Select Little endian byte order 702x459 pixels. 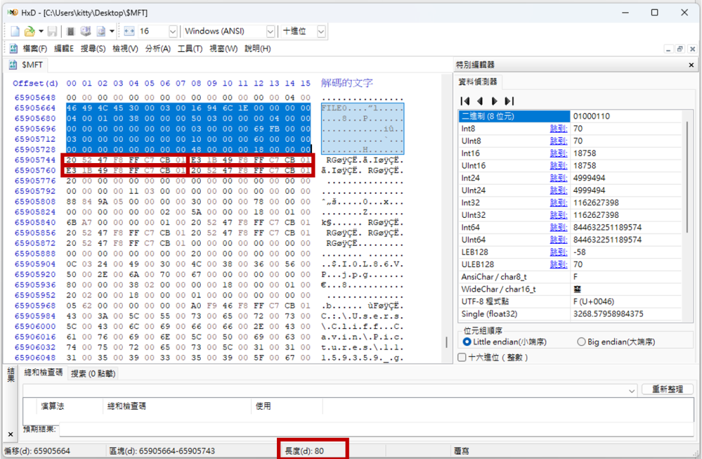click(467, 342)
